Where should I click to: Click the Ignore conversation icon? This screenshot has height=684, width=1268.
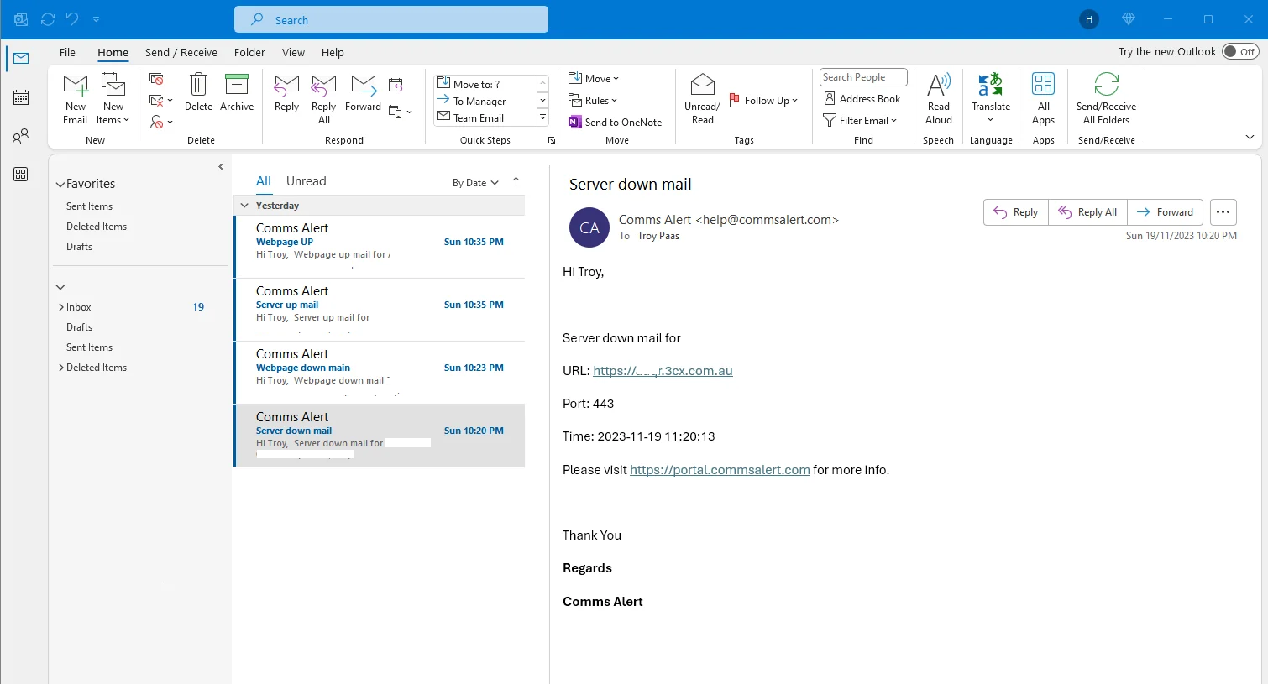[156, 79]
